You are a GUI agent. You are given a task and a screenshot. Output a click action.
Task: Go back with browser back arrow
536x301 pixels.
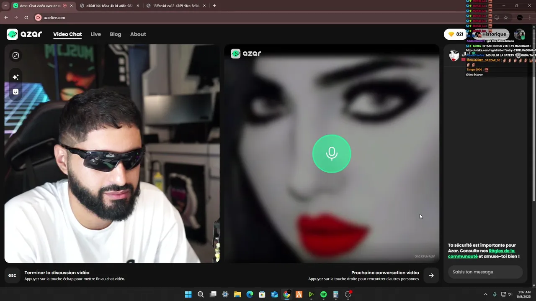tap(6, 18)
